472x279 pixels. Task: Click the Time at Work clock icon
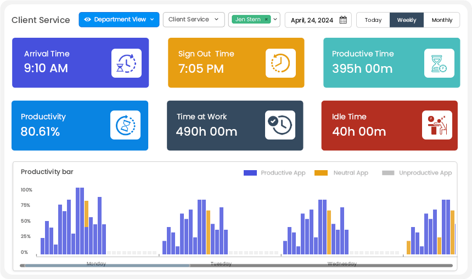(x=280, y=125)
